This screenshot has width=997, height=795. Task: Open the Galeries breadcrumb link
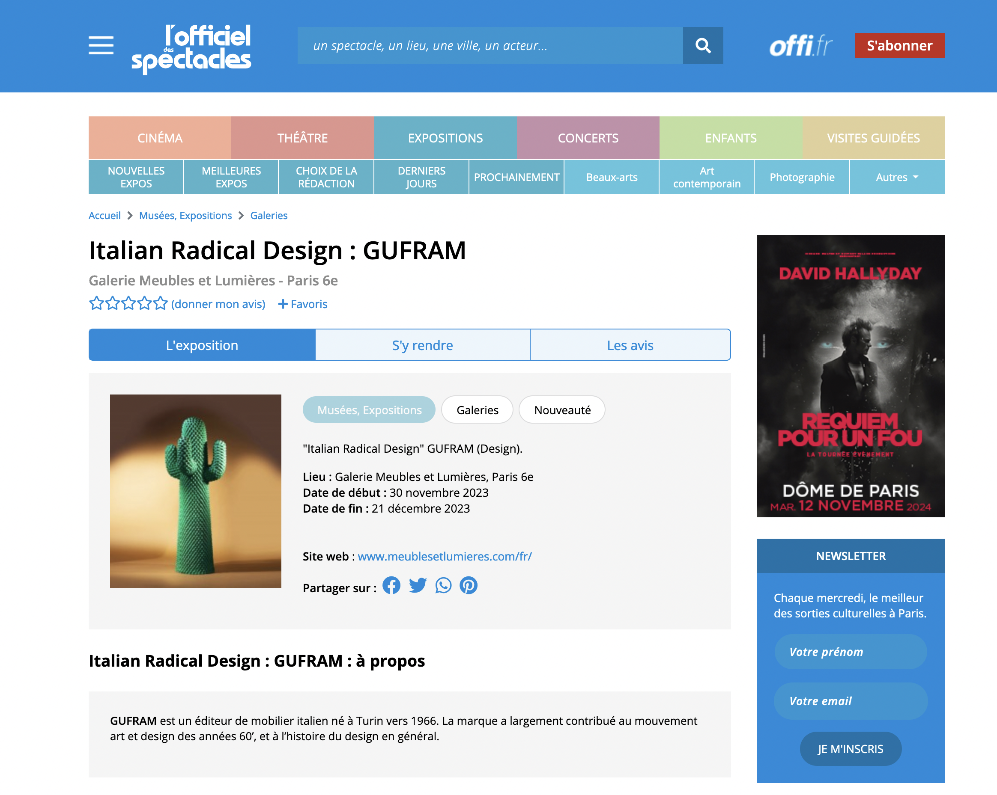click(x=269, y=215)
